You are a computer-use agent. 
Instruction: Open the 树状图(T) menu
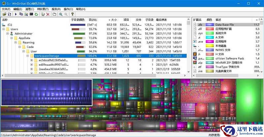pos(43,9)
